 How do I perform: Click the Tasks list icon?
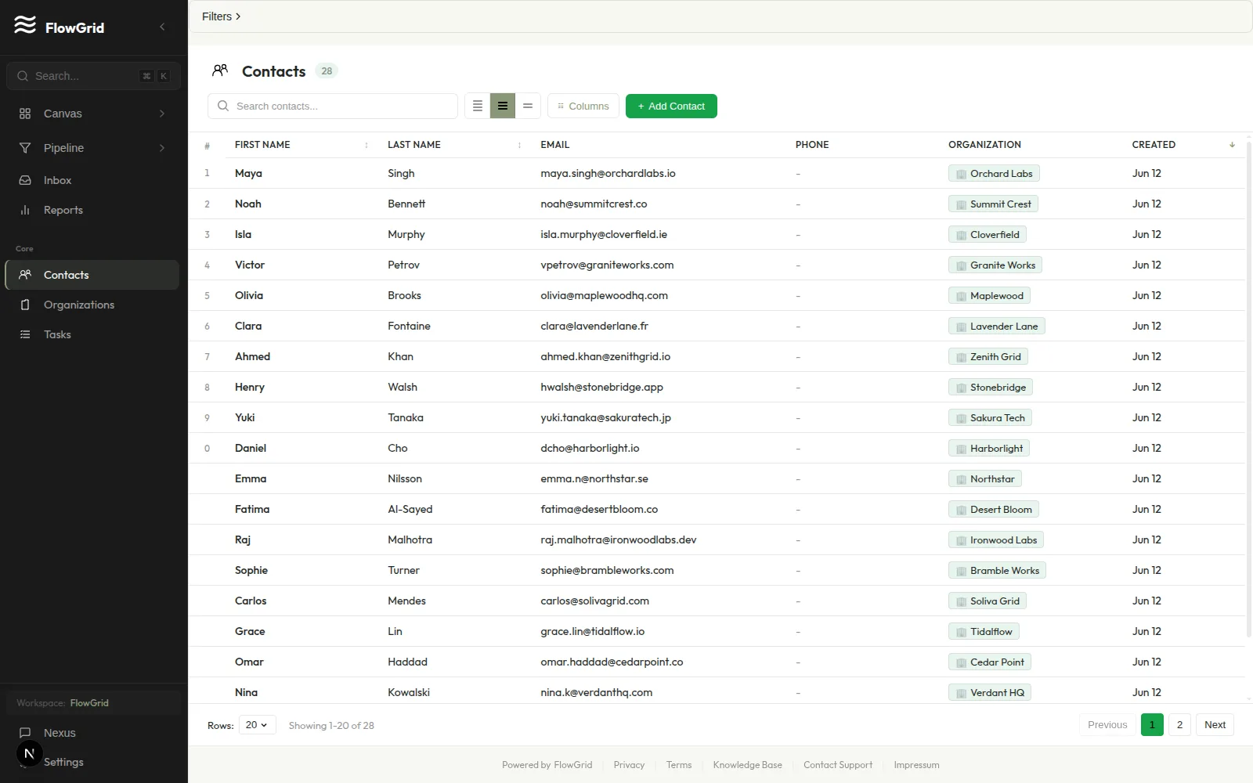click(25, 334)
